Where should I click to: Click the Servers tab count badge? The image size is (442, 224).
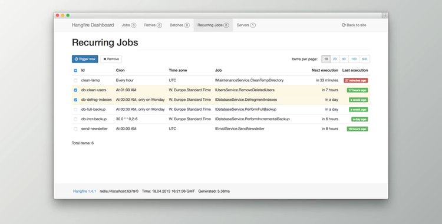(253, 25)
